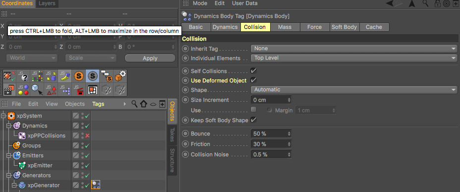This screenshot has height=192, width=460.
Task: Click the search magnifier in Object Manager
Action: [x=134, y=104]
